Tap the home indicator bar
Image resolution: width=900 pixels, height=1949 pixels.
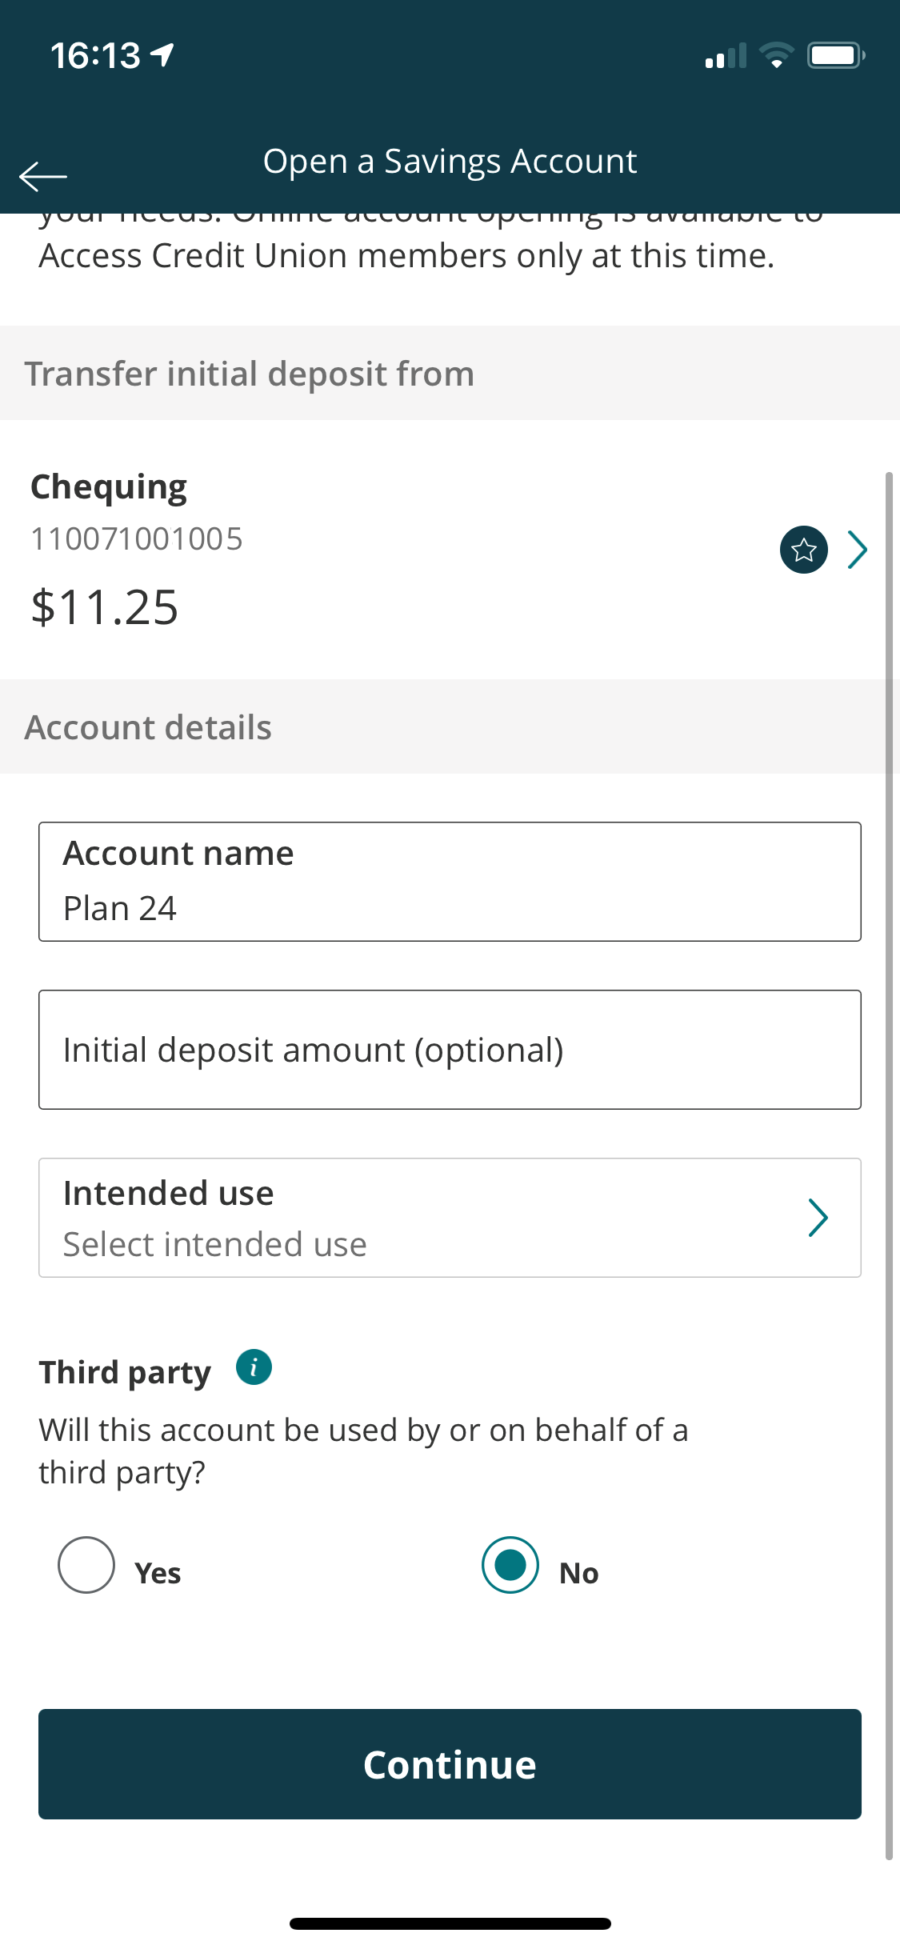[450, 1923]
